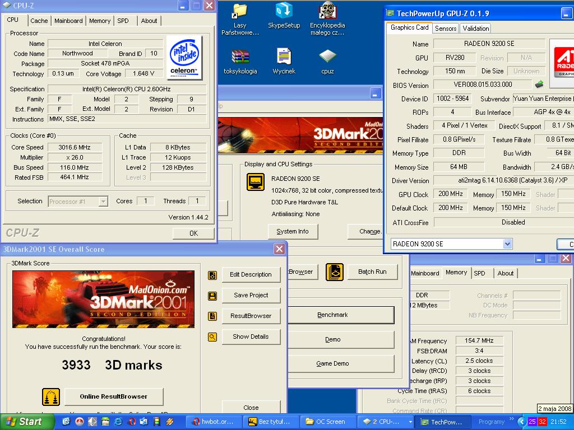Screen dimensions: 574x430
Task: Click the Batch Run button
Action: [372, 272]
